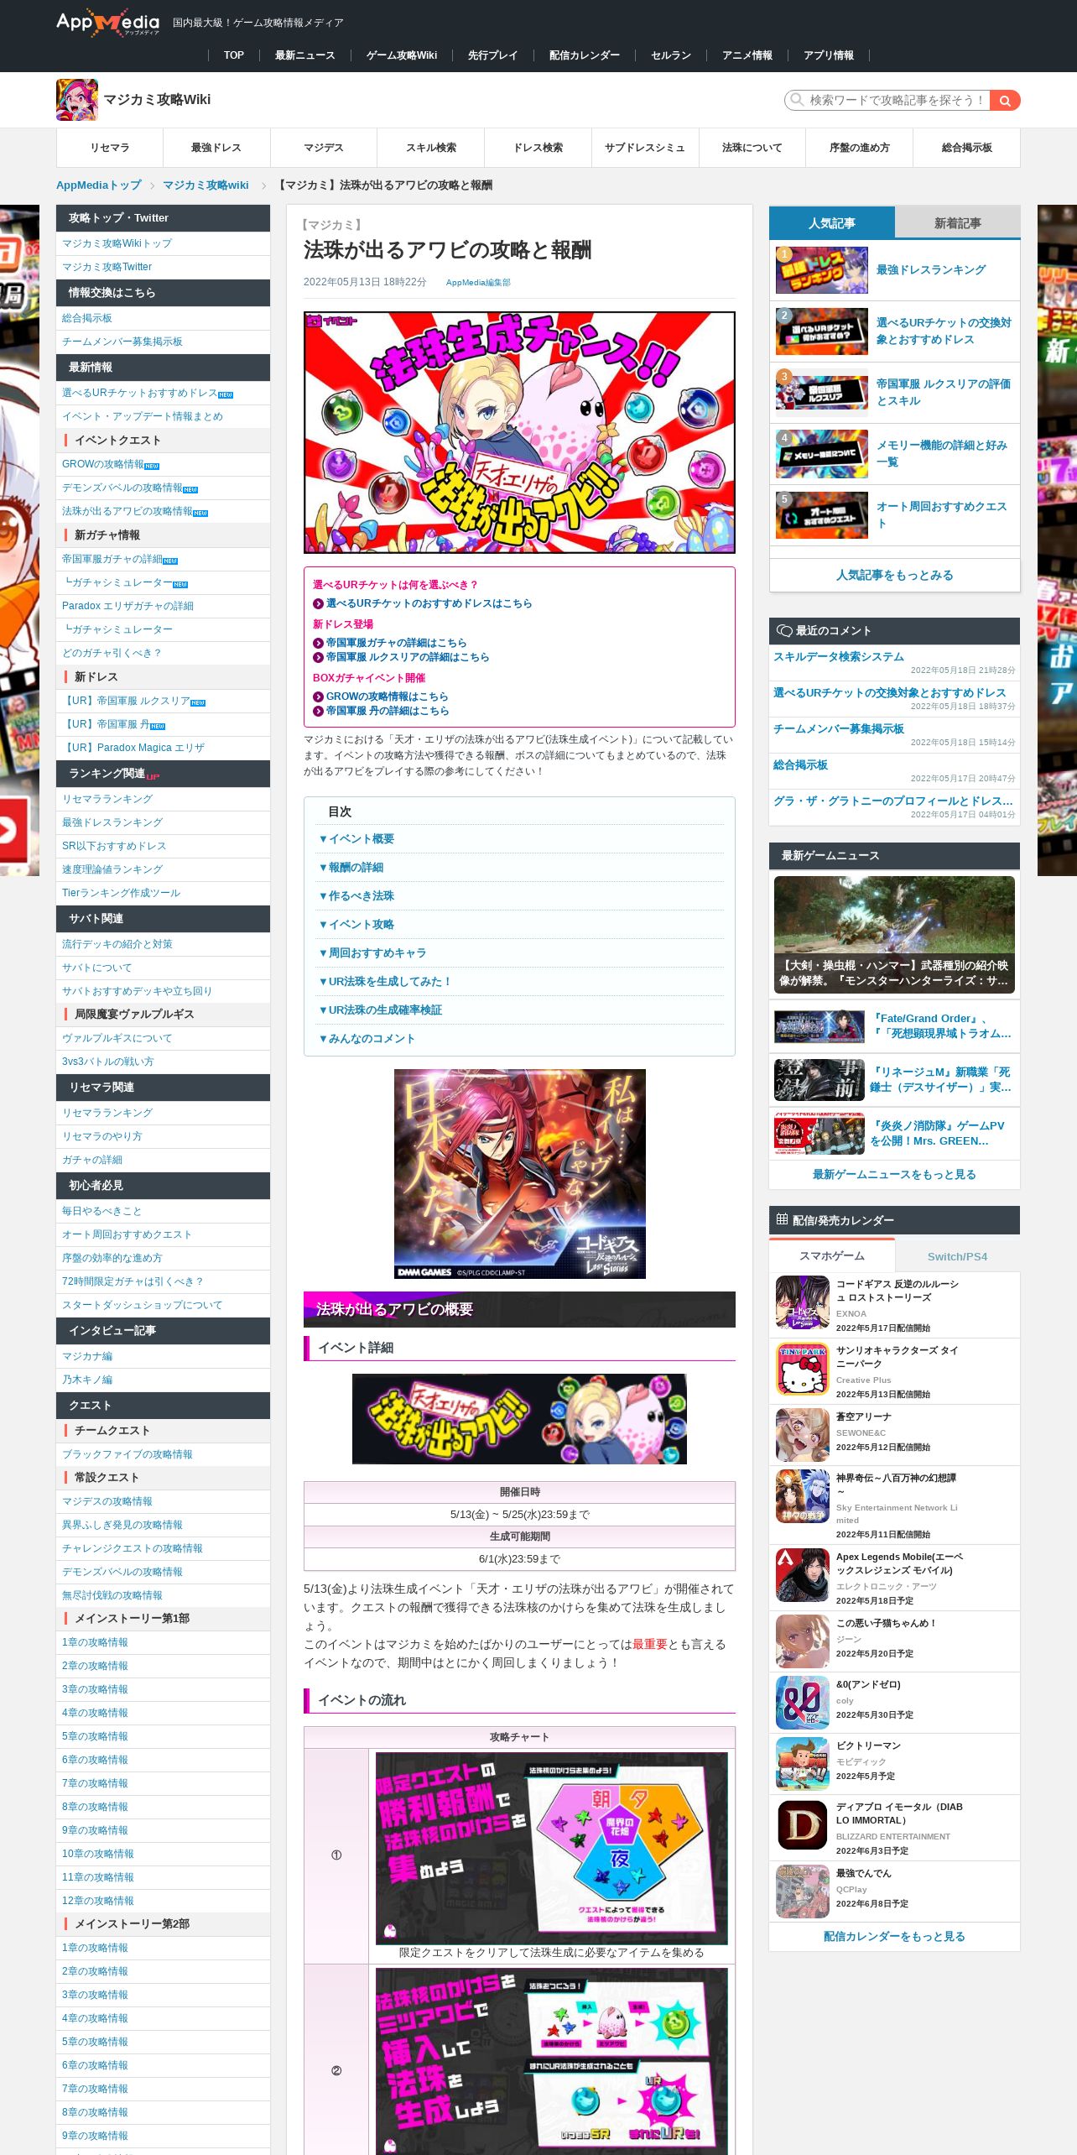This screenshot has width=1077, height=2155.
Task: Open 最強でんでん app icon
Action: [802, 1891]
